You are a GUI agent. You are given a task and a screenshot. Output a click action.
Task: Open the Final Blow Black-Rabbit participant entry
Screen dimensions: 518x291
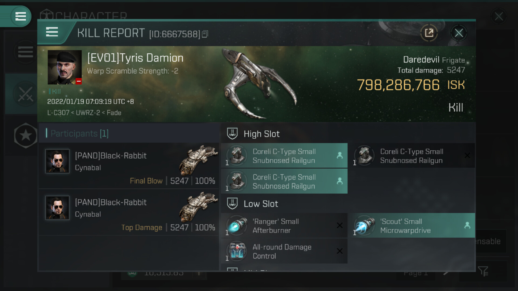tap(129, 166)
